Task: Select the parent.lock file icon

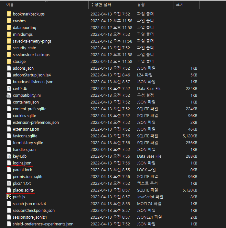Action: point(9,170)
